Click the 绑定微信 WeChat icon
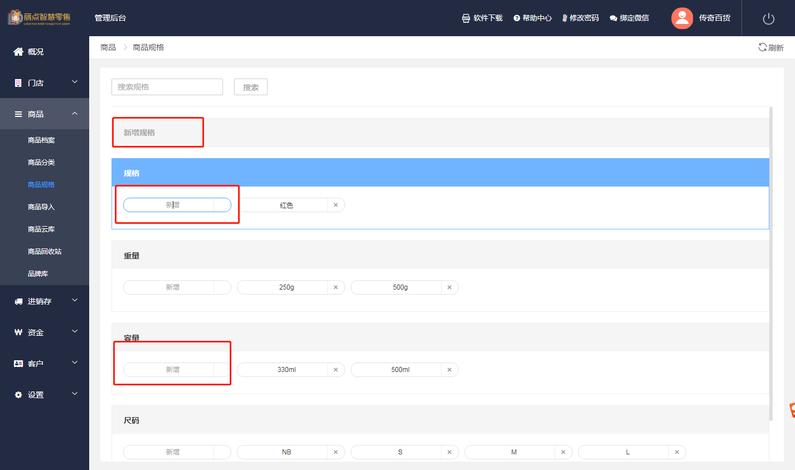Screen dimensions: 795x470 click(x=613, y=18)
